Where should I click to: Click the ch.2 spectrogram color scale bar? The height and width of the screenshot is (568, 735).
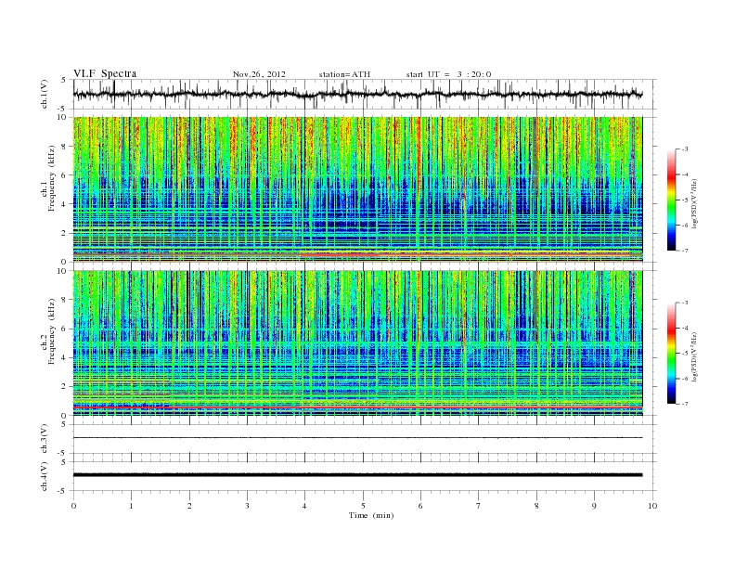(x=672, y=353)
